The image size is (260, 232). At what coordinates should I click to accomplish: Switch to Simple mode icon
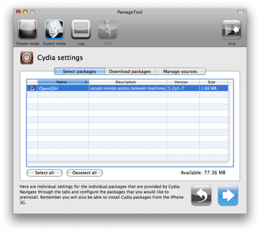[28, 29]
